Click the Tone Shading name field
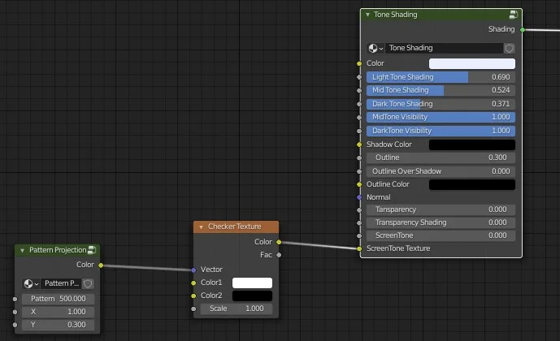Image resolution: width=560 pixels, height=341 pixels. click(x=445, y=48)
